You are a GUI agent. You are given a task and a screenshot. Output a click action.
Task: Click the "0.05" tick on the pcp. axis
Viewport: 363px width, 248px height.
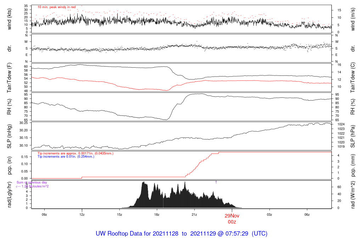pyautogui.click(x=24, y=171)
